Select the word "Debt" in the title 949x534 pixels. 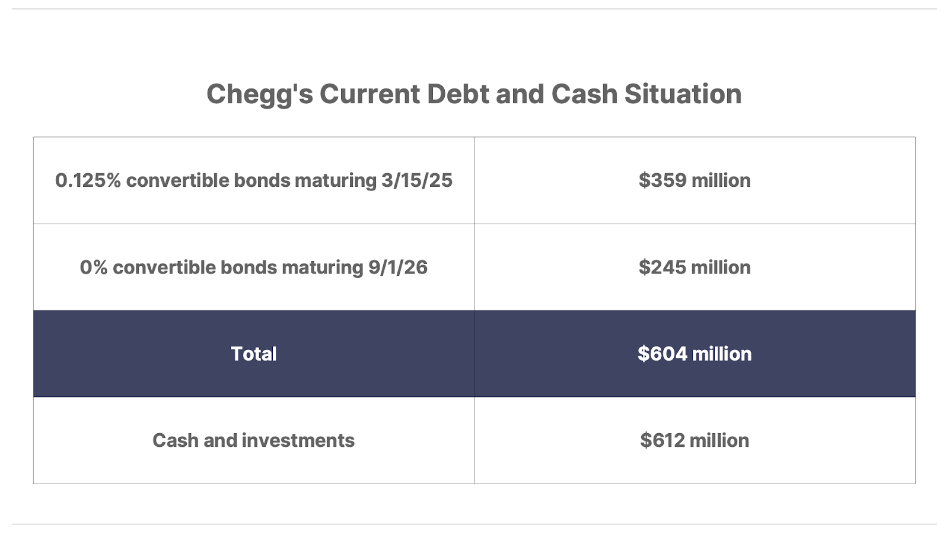pos(457,94)
